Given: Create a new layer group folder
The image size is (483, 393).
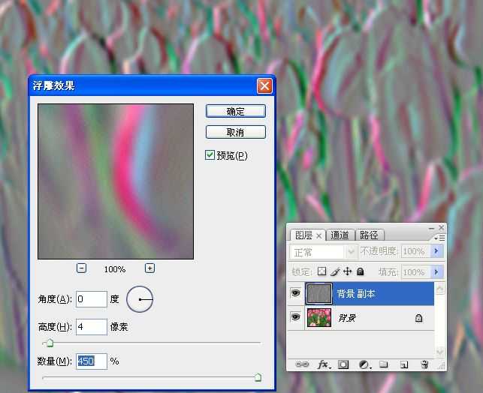Looking at the screenshot, I should point(383,364).
